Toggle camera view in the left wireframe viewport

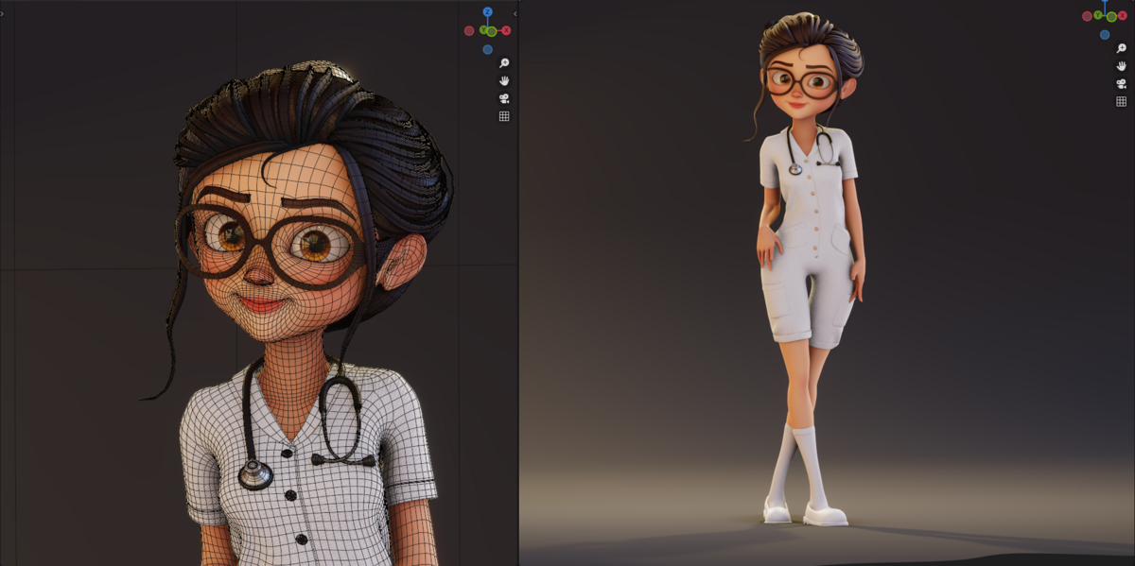pyautogui.click(x=504, y=98)
